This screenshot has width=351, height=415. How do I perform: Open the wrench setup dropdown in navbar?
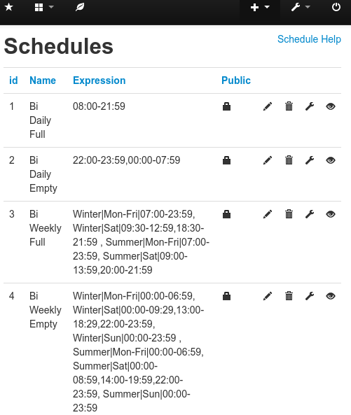(301, 7)
